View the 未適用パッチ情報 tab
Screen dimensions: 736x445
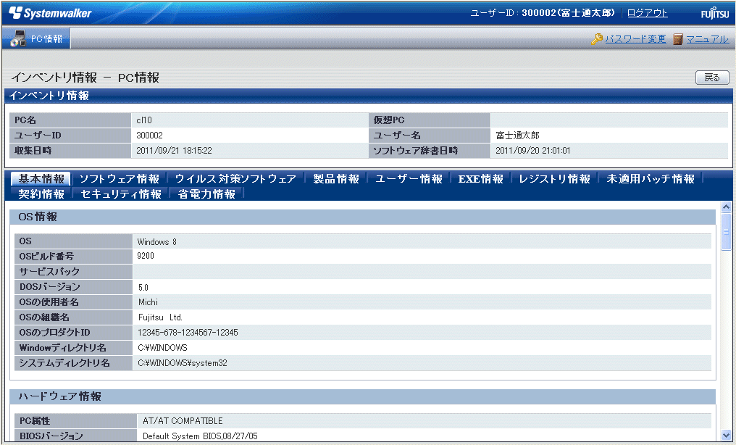click(651, 179)
